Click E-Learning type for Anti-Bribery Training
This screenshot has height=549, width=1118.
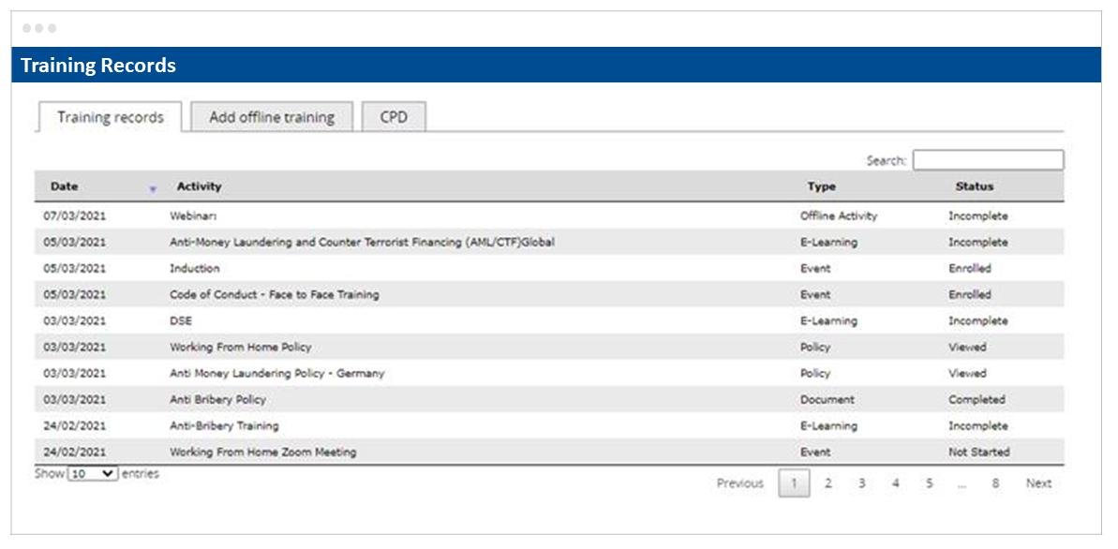[x=828, y=425]
